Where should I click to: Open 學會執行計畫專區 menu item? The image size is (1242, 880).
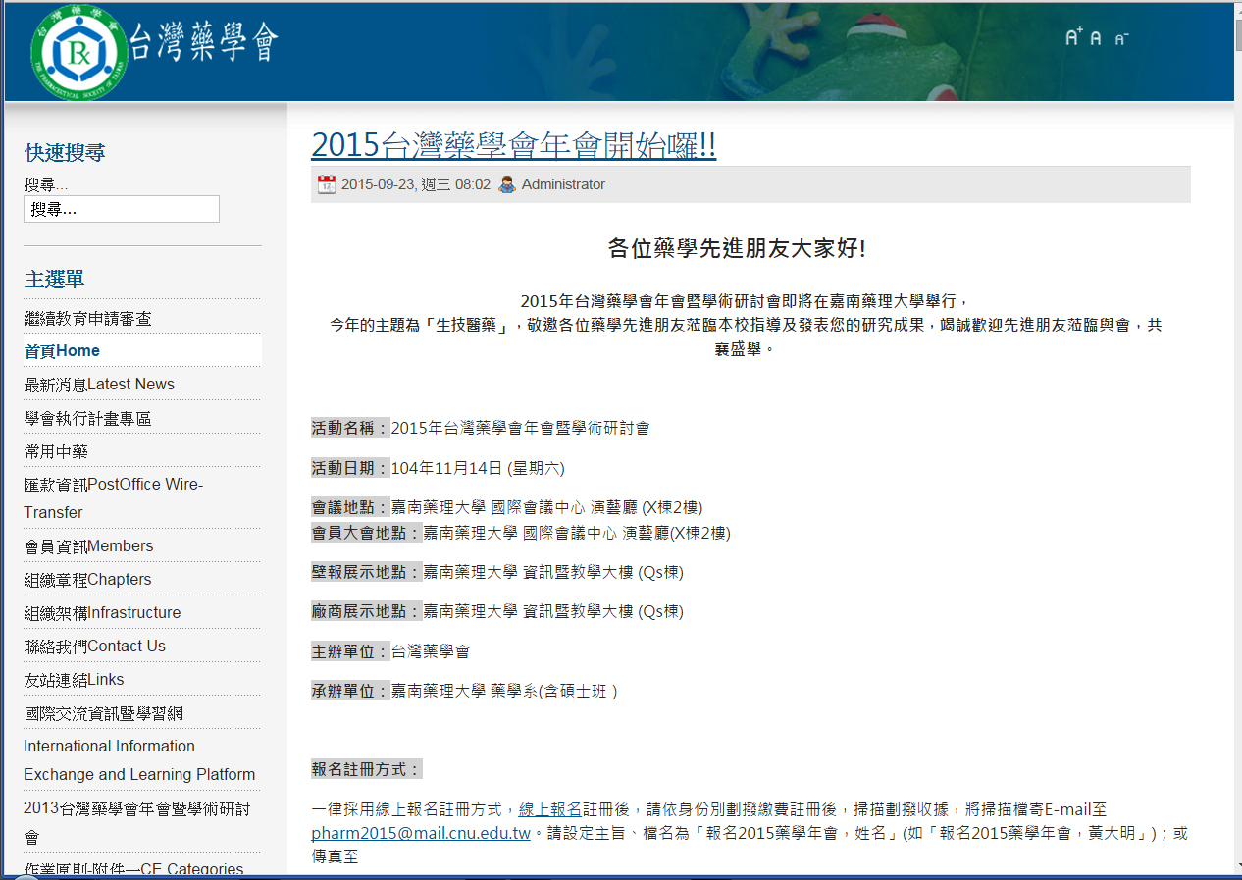[88, 419]
